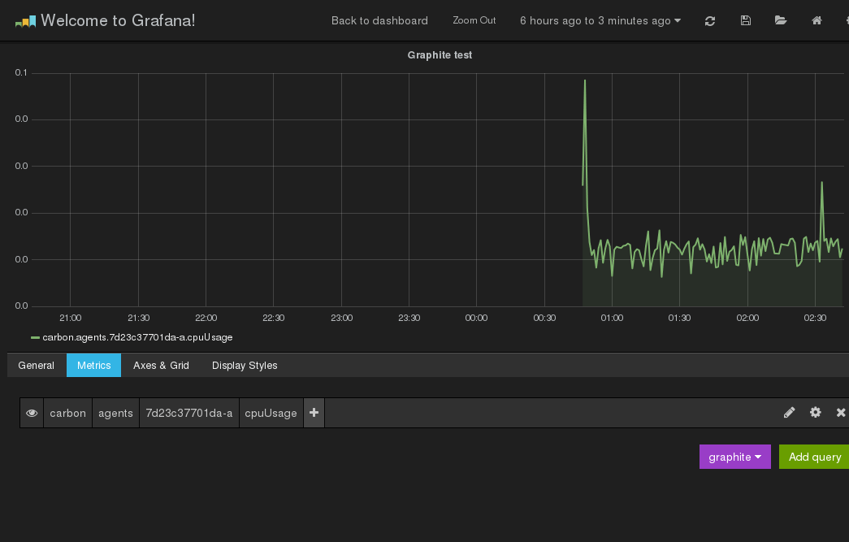Open the Axes & Grid tab
Image resolution: width=849 pixels, height=542 pixels.
(x=162, y=366)
